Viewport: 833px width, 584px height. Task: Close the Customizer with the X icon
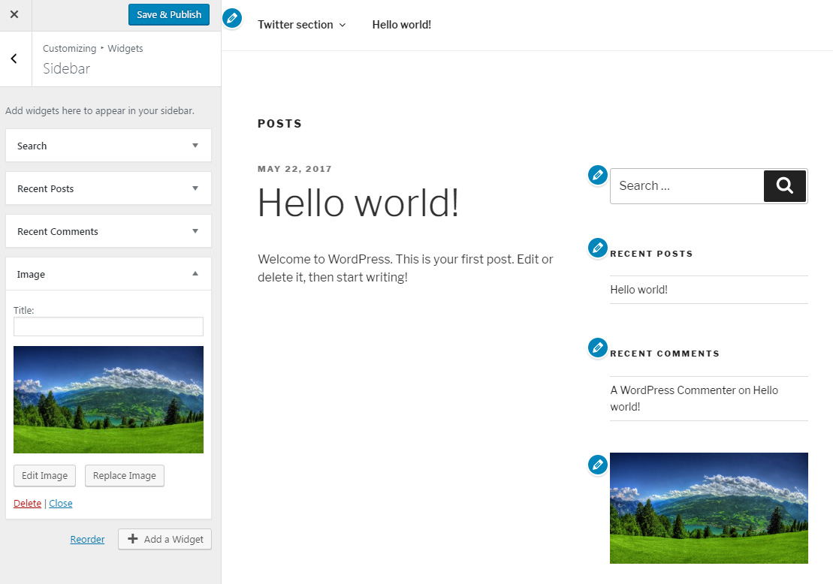tap(14, 14)
